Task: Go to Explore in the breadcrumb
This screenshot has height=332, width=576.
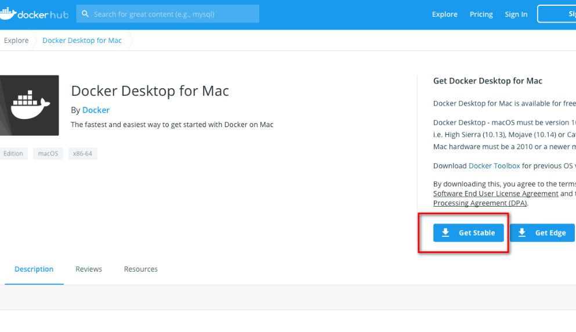Action: coord(16,41)
